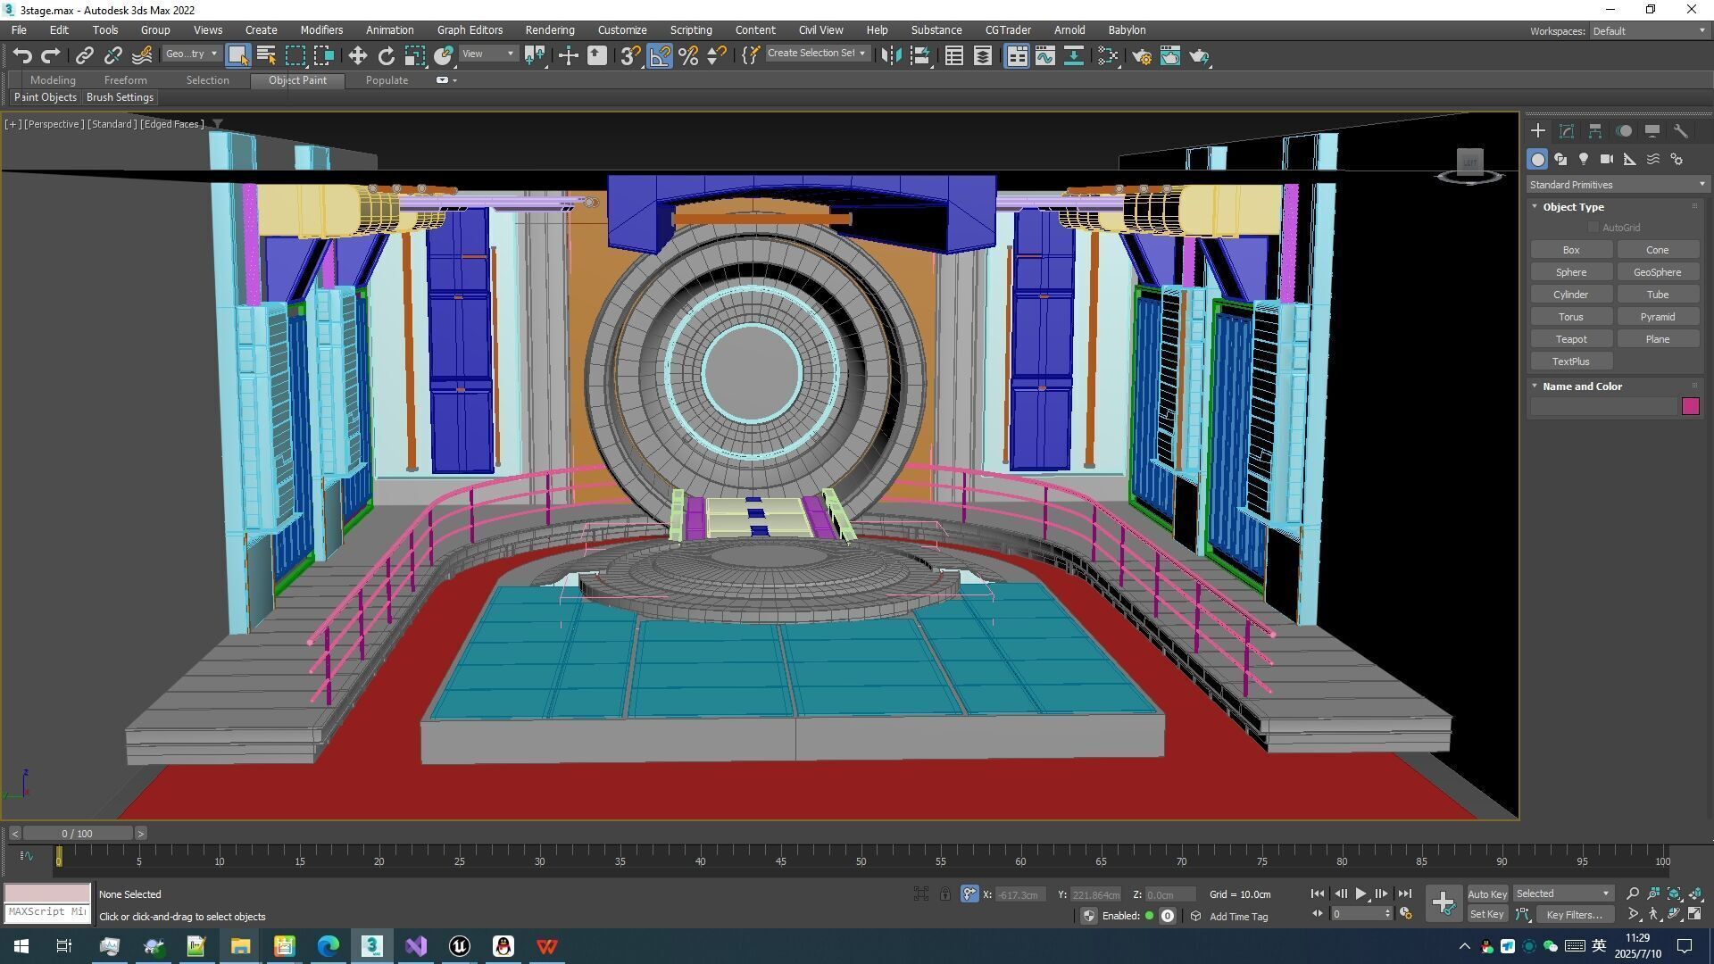Switch to the Motion command panel
1714x964 pixels.
tap(1624, 131)
